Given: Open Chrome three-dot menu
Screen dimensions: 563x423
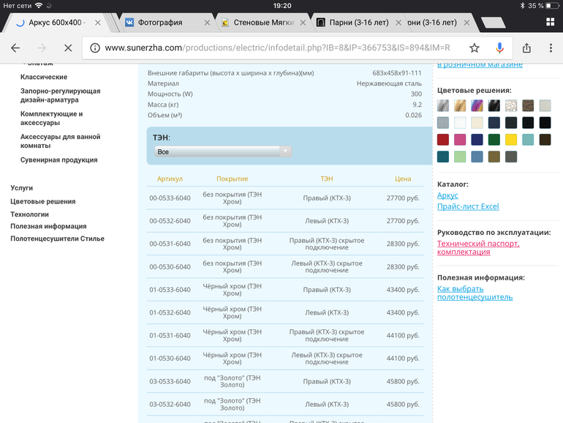Looking at the screenshot, I should click(551, 48).
